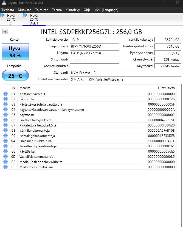
Task: Select the C: drive tab
Action: pos(11,19)
